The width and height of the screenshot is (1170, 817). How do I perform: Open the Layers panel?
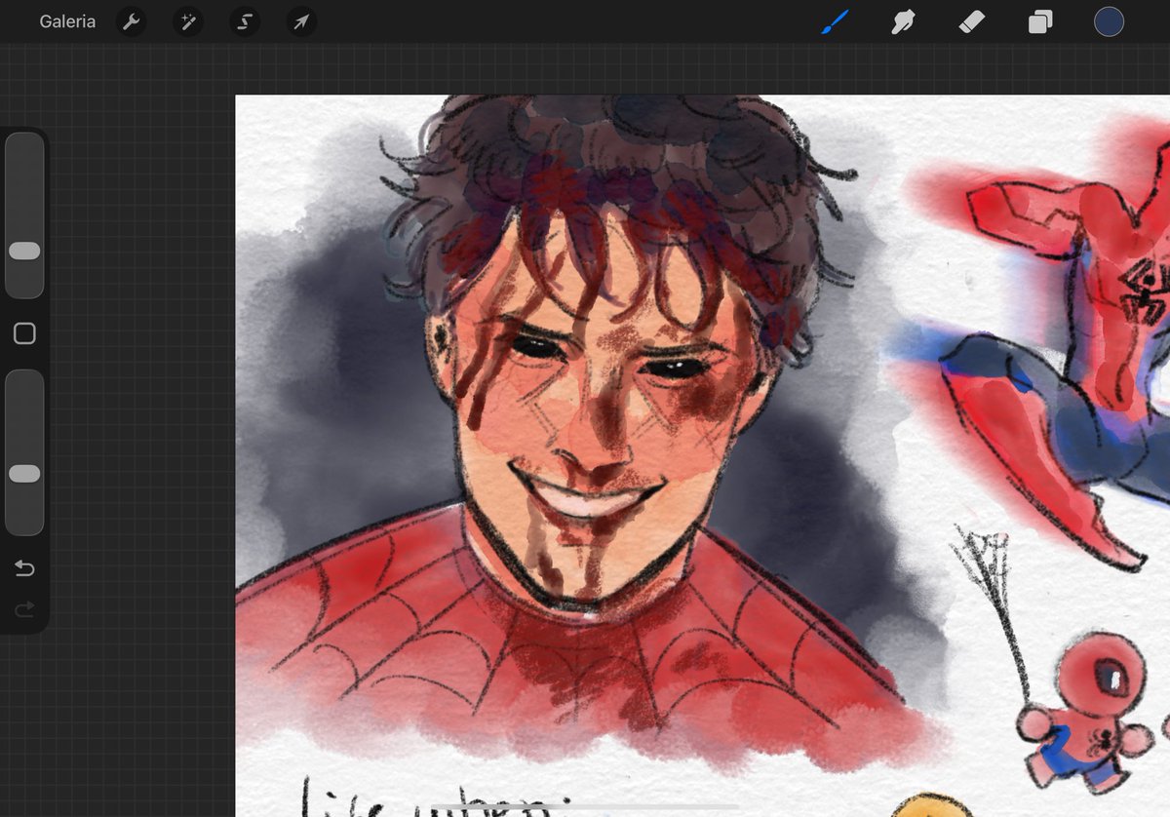pyautogui.click(x=1040, y=21)
